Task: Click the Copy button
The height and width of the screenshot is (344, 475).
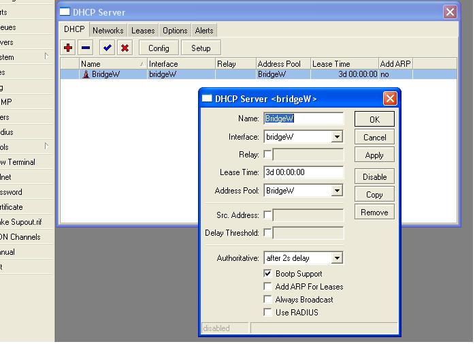Action: (x=374, y=194)
